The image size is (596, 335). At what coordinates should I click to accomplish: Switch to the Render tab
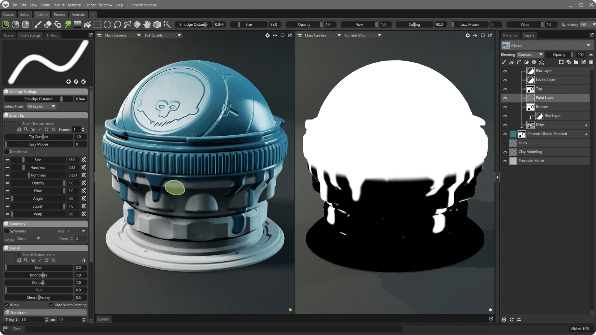(x=59, y=14)
